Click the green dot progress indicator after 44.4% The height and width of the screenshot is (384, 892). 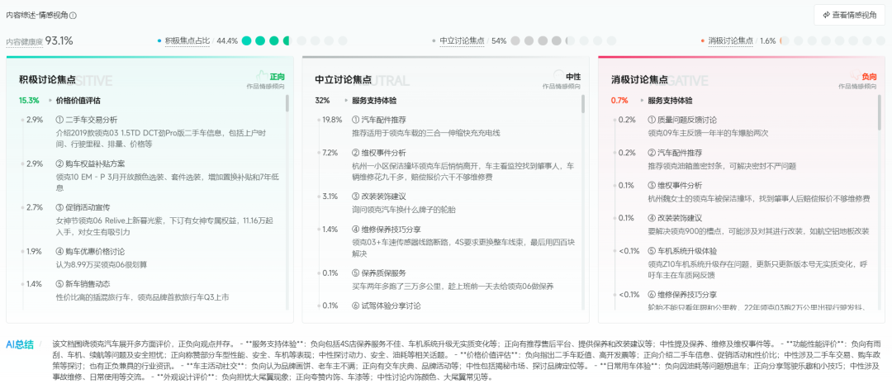pos(294,41)
